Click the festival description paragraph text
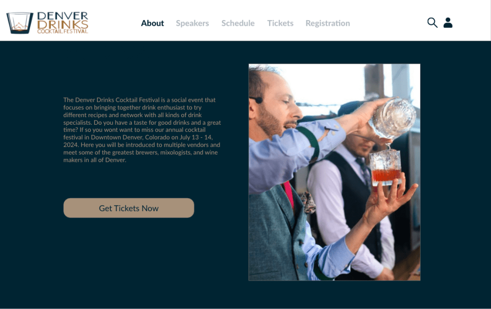The image size is (491, 309). point(142,130)
